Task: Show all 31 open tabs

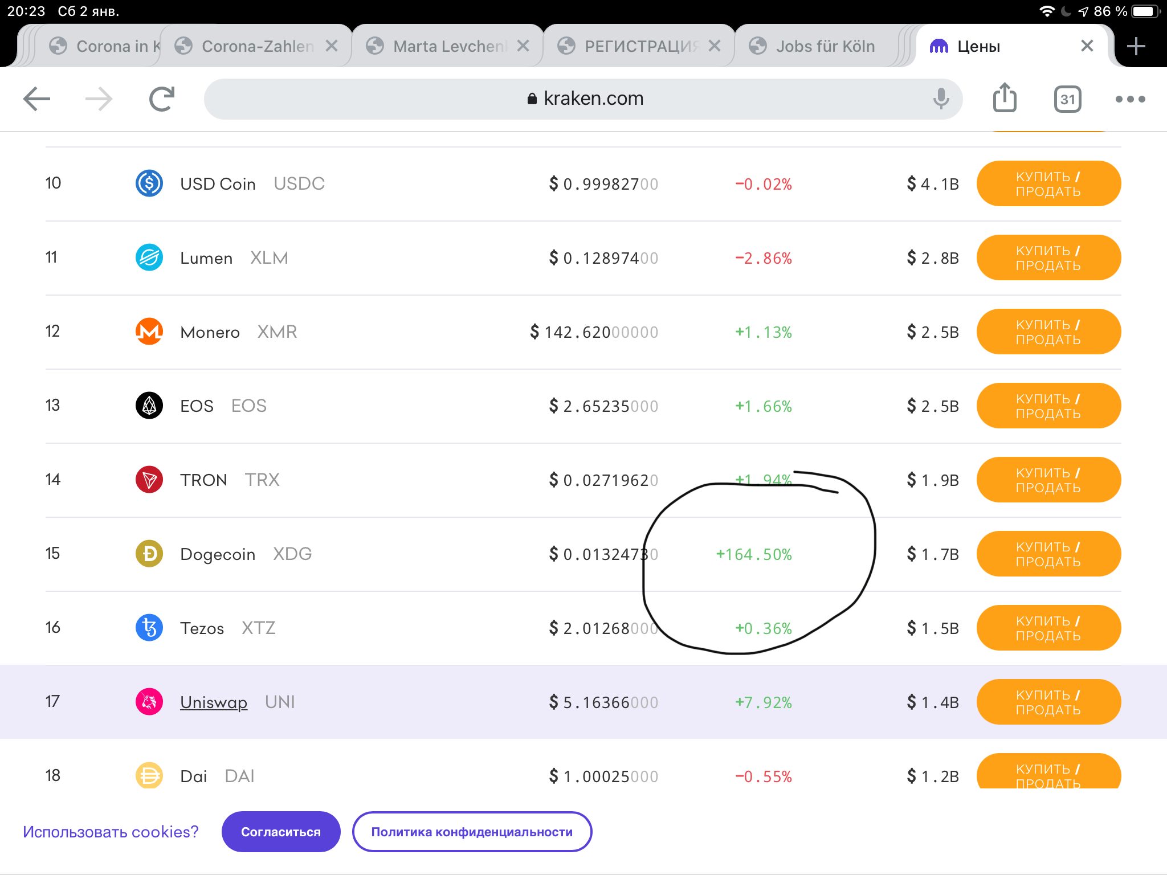Action: coord(1067,100)
